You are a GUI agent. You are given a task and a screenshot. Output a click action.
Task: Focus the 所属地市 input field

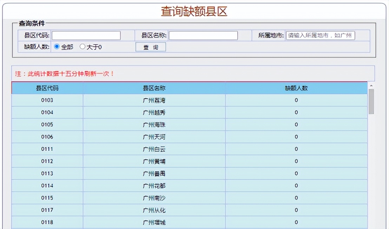(320, 35)
